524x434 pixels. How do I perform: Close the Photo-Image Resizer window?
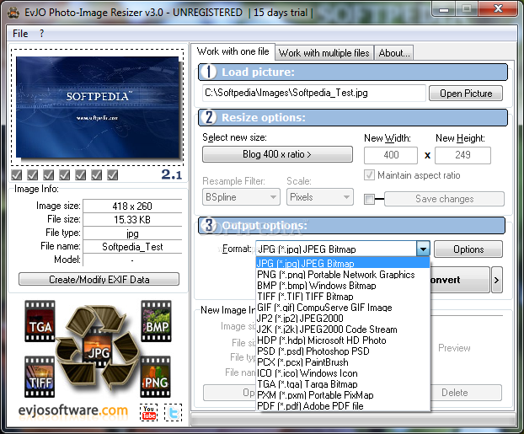click(498, 8)
